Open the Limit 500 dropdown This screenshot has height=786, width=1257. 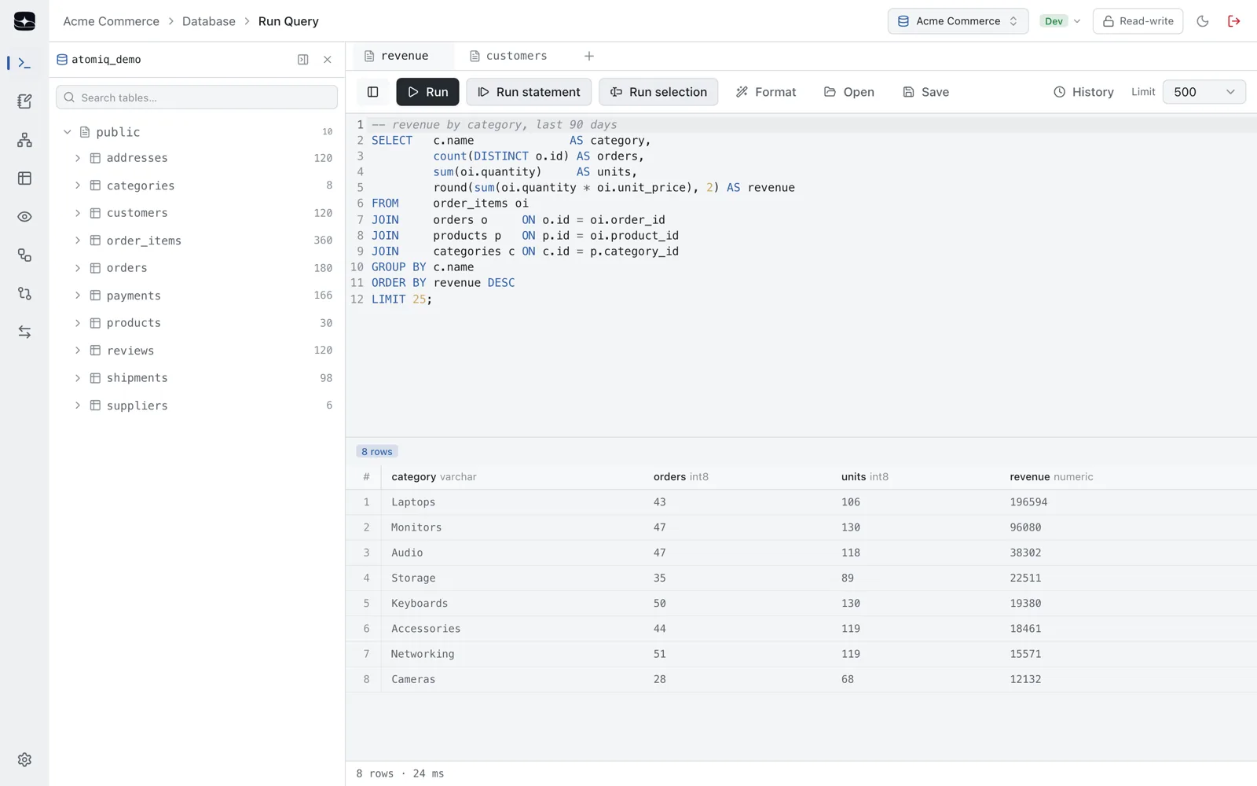click(1204, 92)
